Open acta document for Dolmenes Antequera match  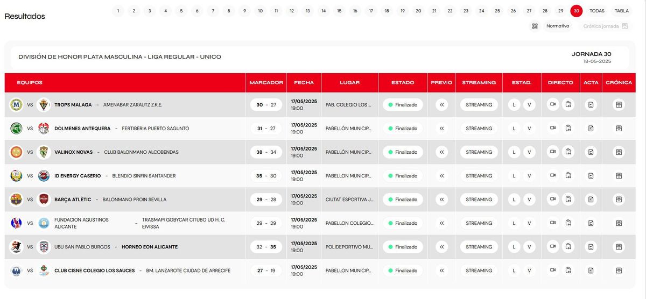591,129
